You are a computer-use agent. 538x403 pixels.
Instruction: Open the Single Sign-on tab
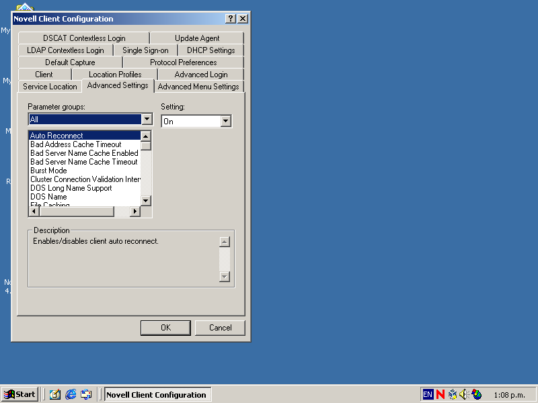(145, 50)
